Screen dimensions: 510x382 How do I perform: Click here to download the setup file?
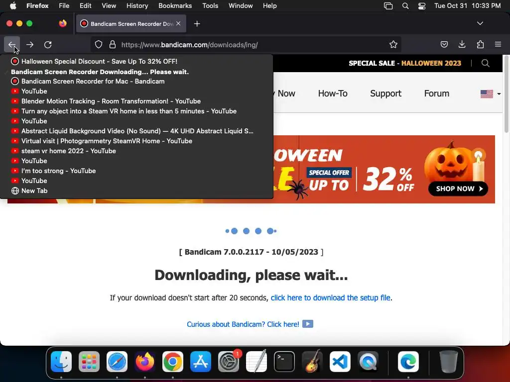point(331,297)
